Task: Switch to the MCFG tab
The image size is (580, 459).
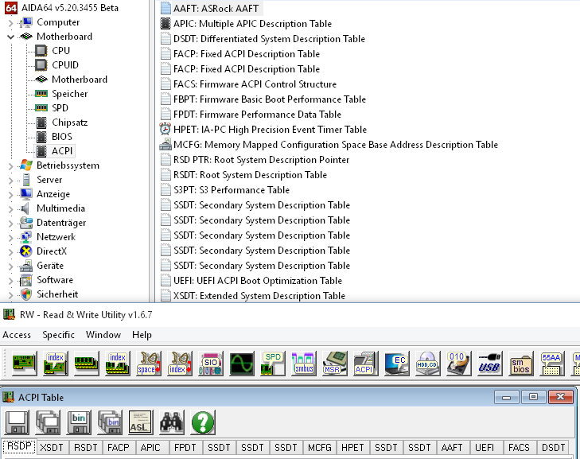Action: 320,448
